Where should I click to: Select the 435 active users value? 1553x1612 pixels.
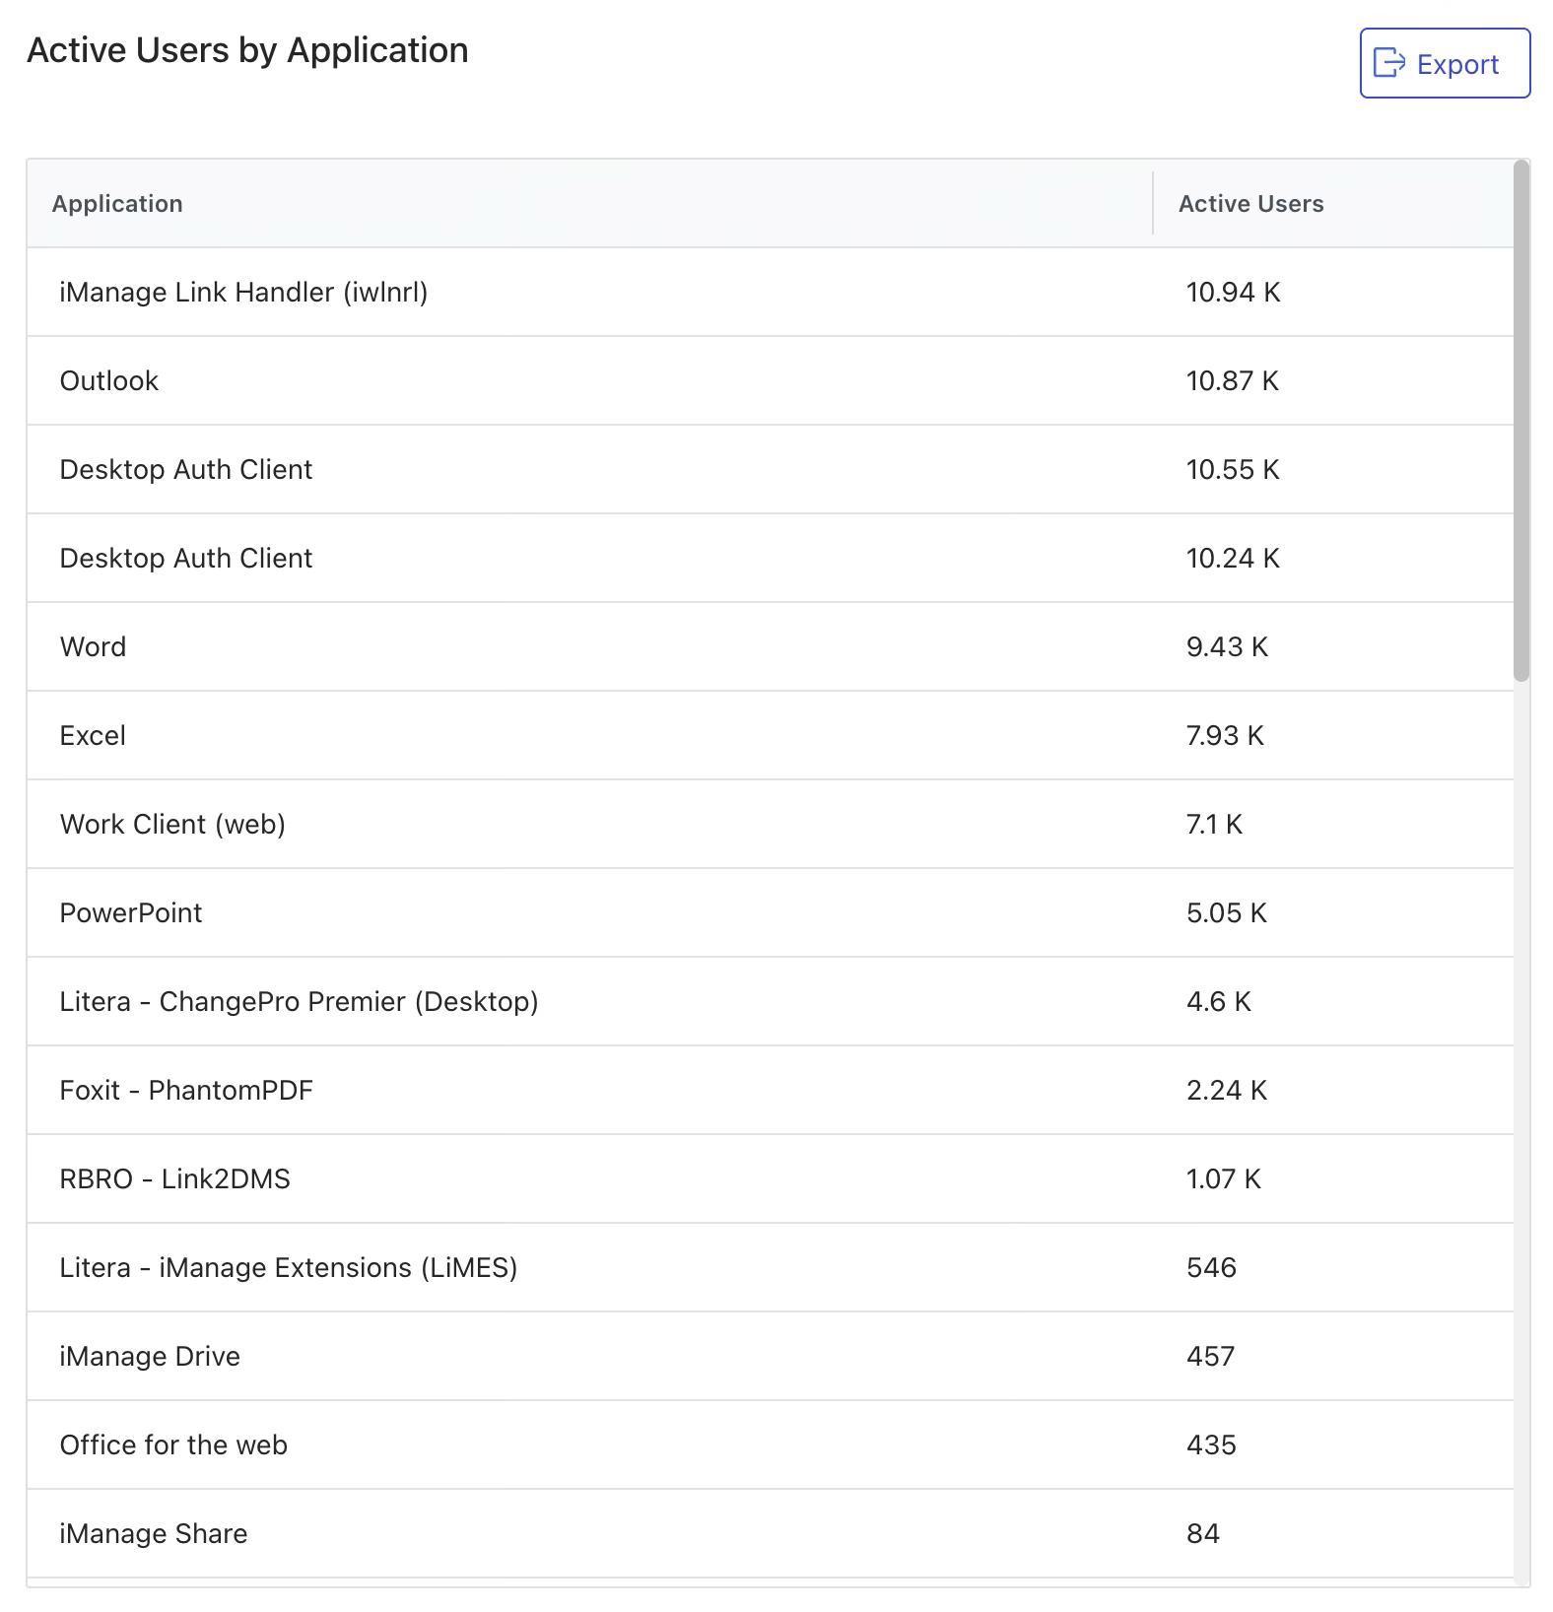click(1211, 1445)
